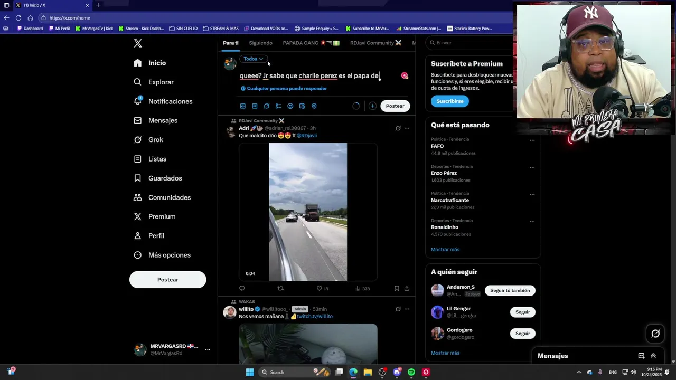The width and height of the screenshot is (676, 380).
Task: Tag a location on the post
Action: (x=314, y=106)
